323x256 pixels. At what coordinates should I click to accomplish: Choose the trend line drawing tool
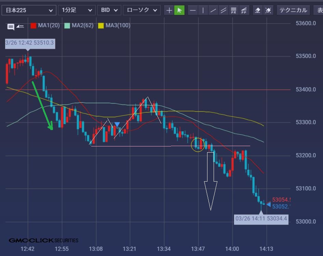coord(213,10)
